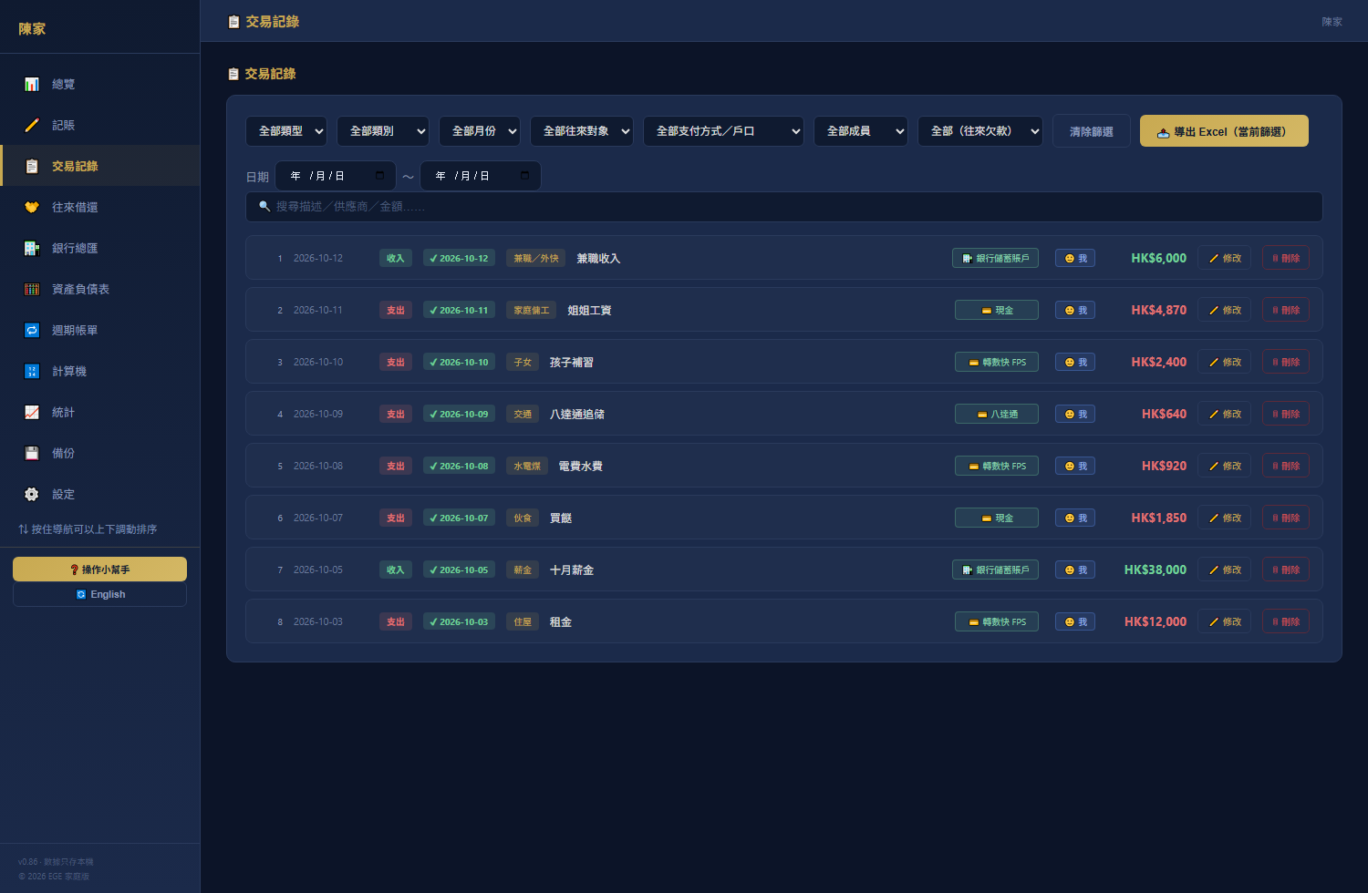Open the 總覽 overview chart icon

(x=32, y=84)
